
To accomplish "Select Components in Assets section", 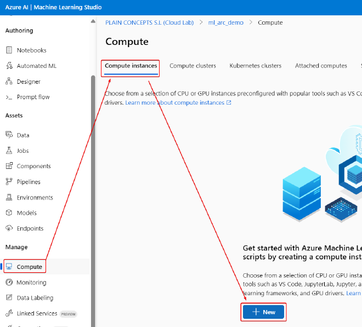I will click(x=33, y=167).
